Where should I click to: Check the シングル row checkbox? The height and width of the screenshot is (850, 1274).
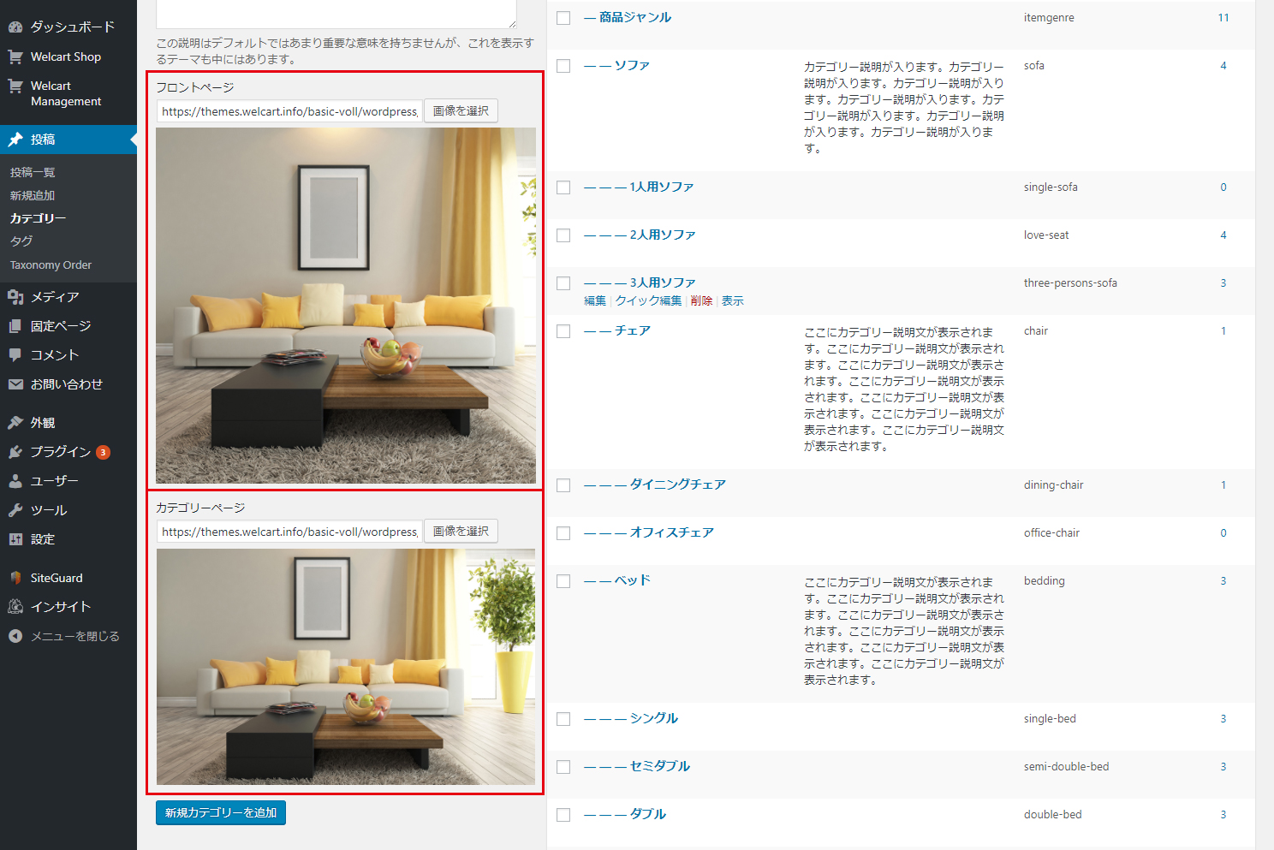563,719
